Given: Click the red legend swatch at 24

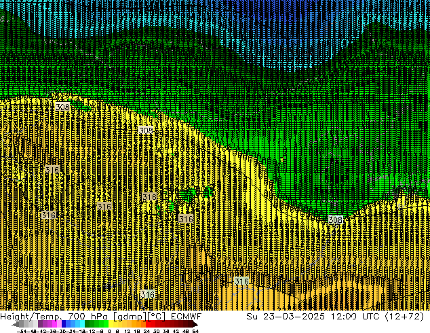Looking at the screenshot, I should click(148, 324).
